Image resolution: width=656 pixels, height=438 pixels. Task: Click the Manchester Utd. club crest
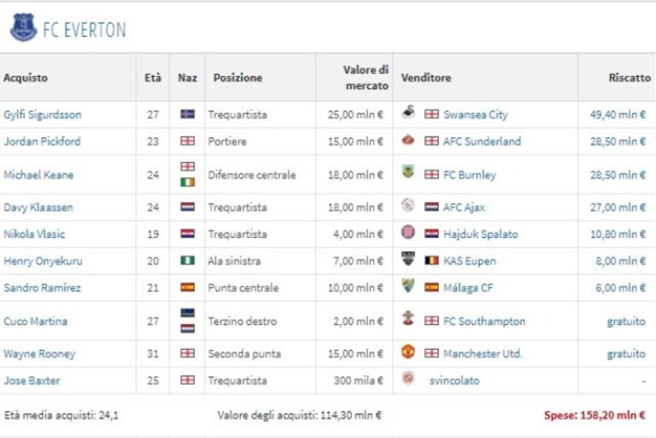point(408,352)
